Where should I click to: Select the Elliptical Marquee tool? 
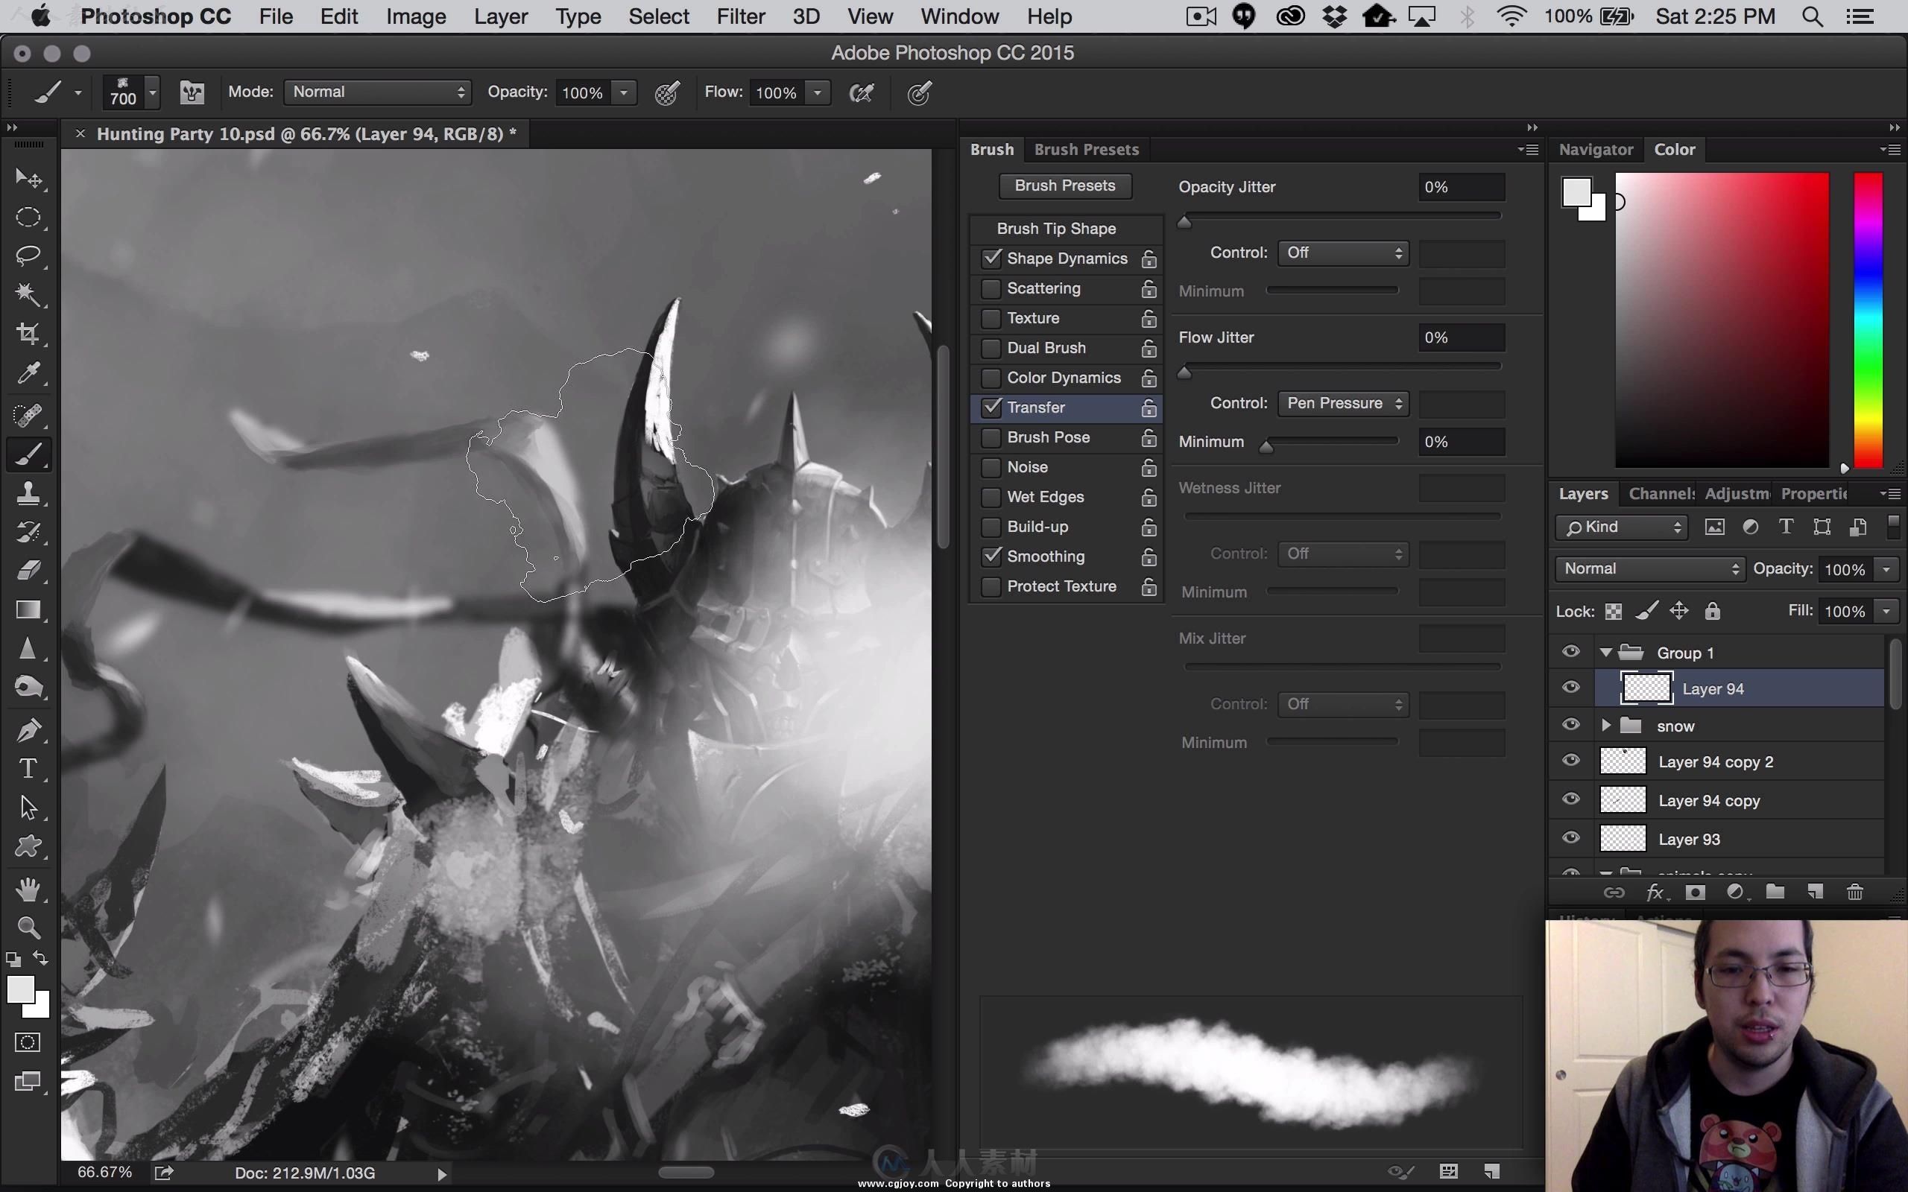click(28, 218)
